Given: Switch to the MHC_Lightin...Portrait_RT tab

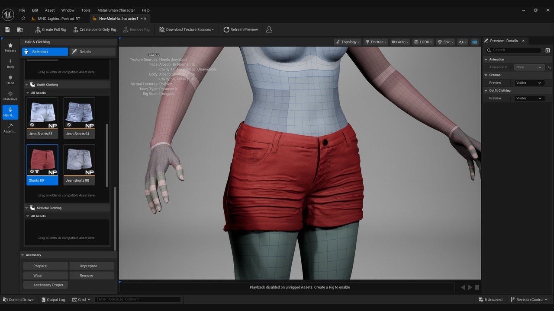Looking at the screenshot, I should [x=56, y=19].
